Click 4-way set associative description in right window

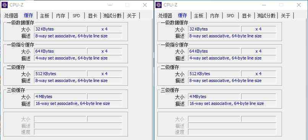pos(232,58)
